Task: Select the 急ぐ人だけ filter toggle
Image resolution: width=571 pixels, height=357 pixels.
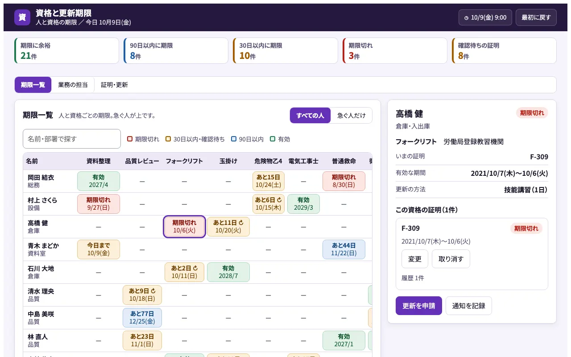Action: [351, 115]
